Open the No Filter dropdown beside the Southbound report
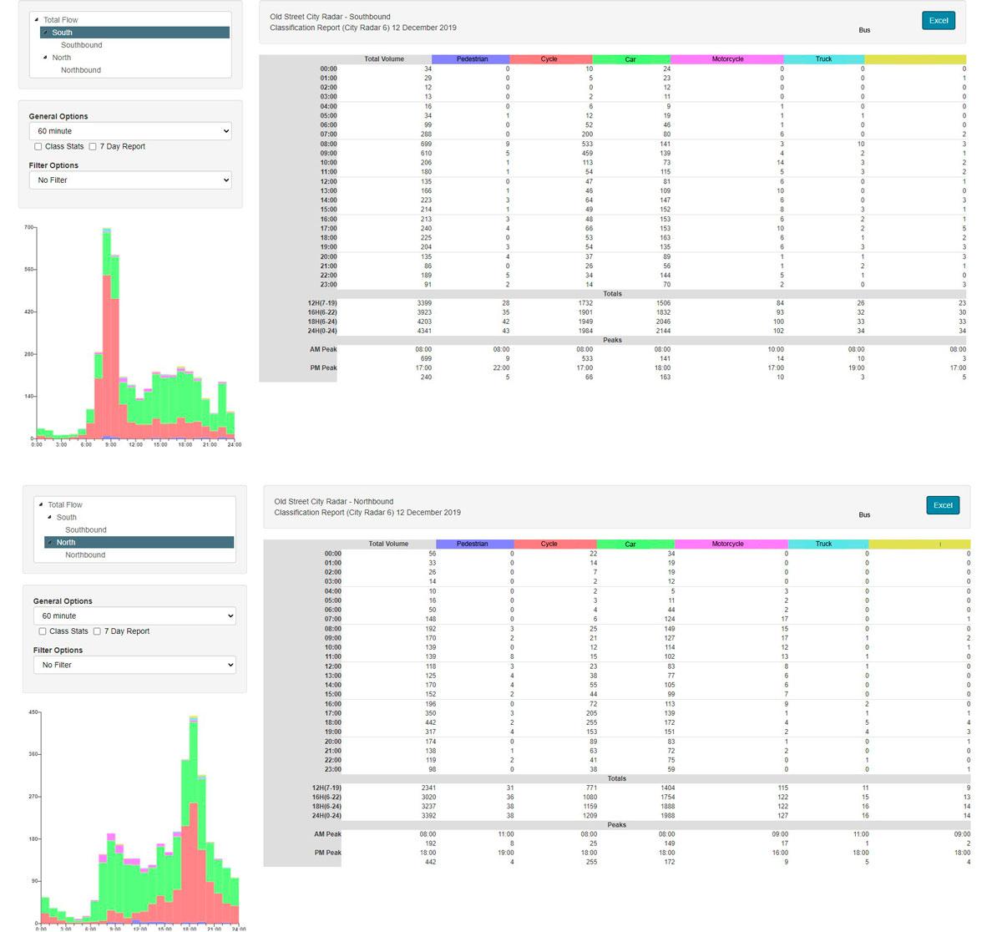 [x=130, y=180]
